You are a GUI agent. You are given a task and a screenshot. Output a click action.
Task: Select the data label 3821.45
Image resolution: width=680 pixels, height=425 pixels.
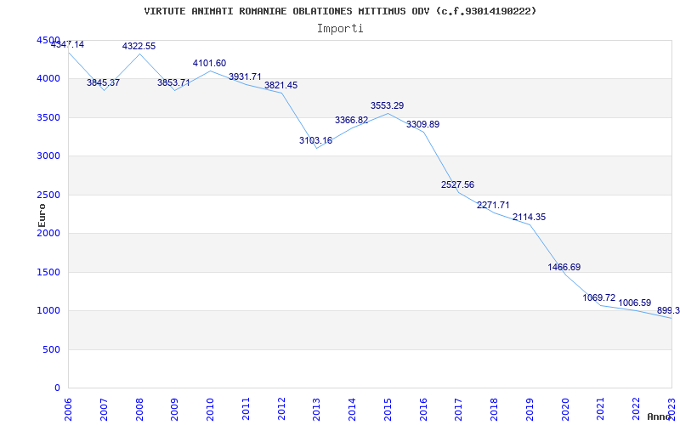click(x=281, y=86)
